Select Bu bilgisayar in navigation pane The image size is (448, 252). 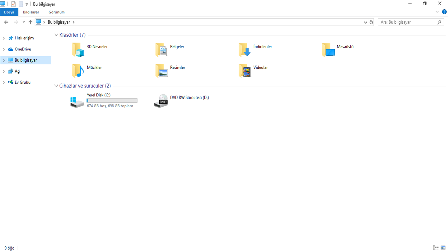(26, 60)
